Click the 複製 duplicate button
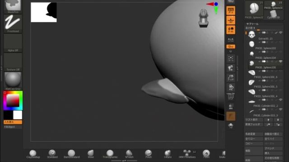The image size is (289, 162). [254, 151]
